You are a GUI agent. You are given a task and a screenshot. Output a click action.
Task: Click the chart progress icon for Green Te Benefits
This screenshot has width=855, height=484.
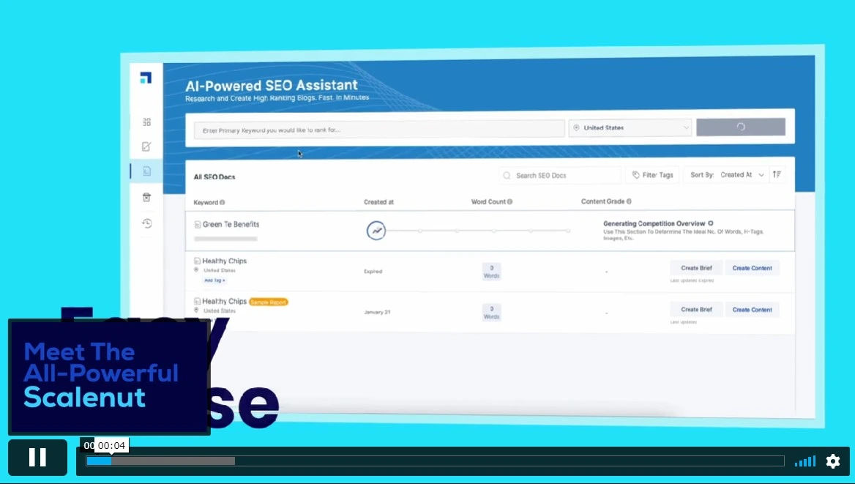pyautogui.click(x=376, y=230)
